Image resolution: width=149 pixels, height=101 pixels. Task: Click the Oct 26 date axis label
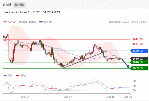(x=128, y=97)
